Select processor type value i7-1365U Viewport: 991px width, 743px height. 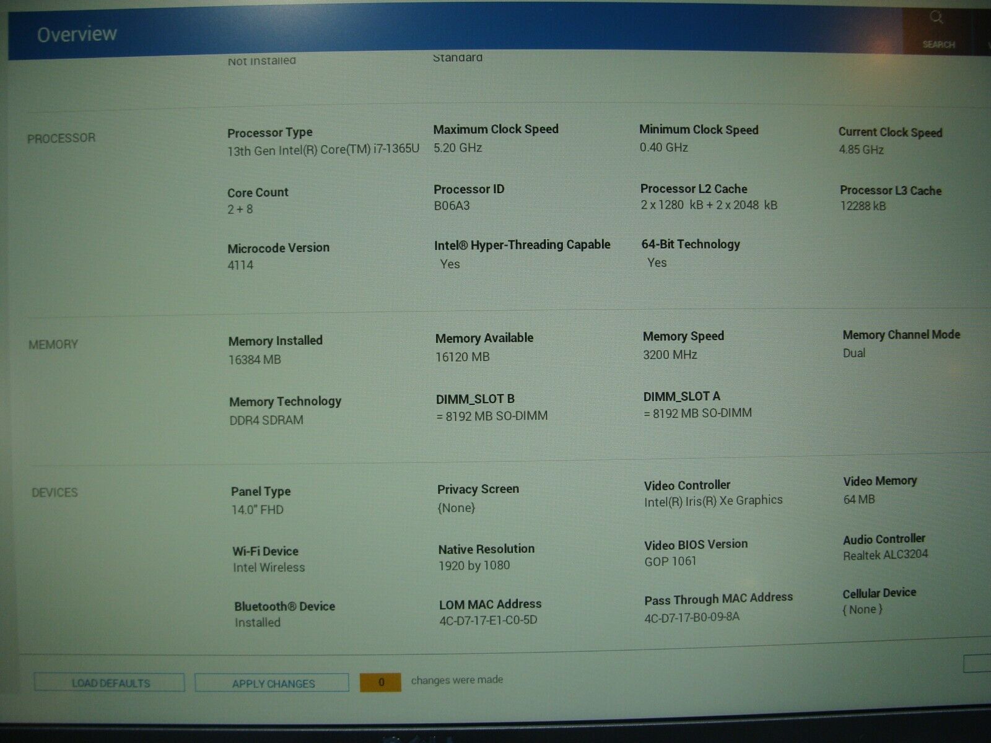323,150
